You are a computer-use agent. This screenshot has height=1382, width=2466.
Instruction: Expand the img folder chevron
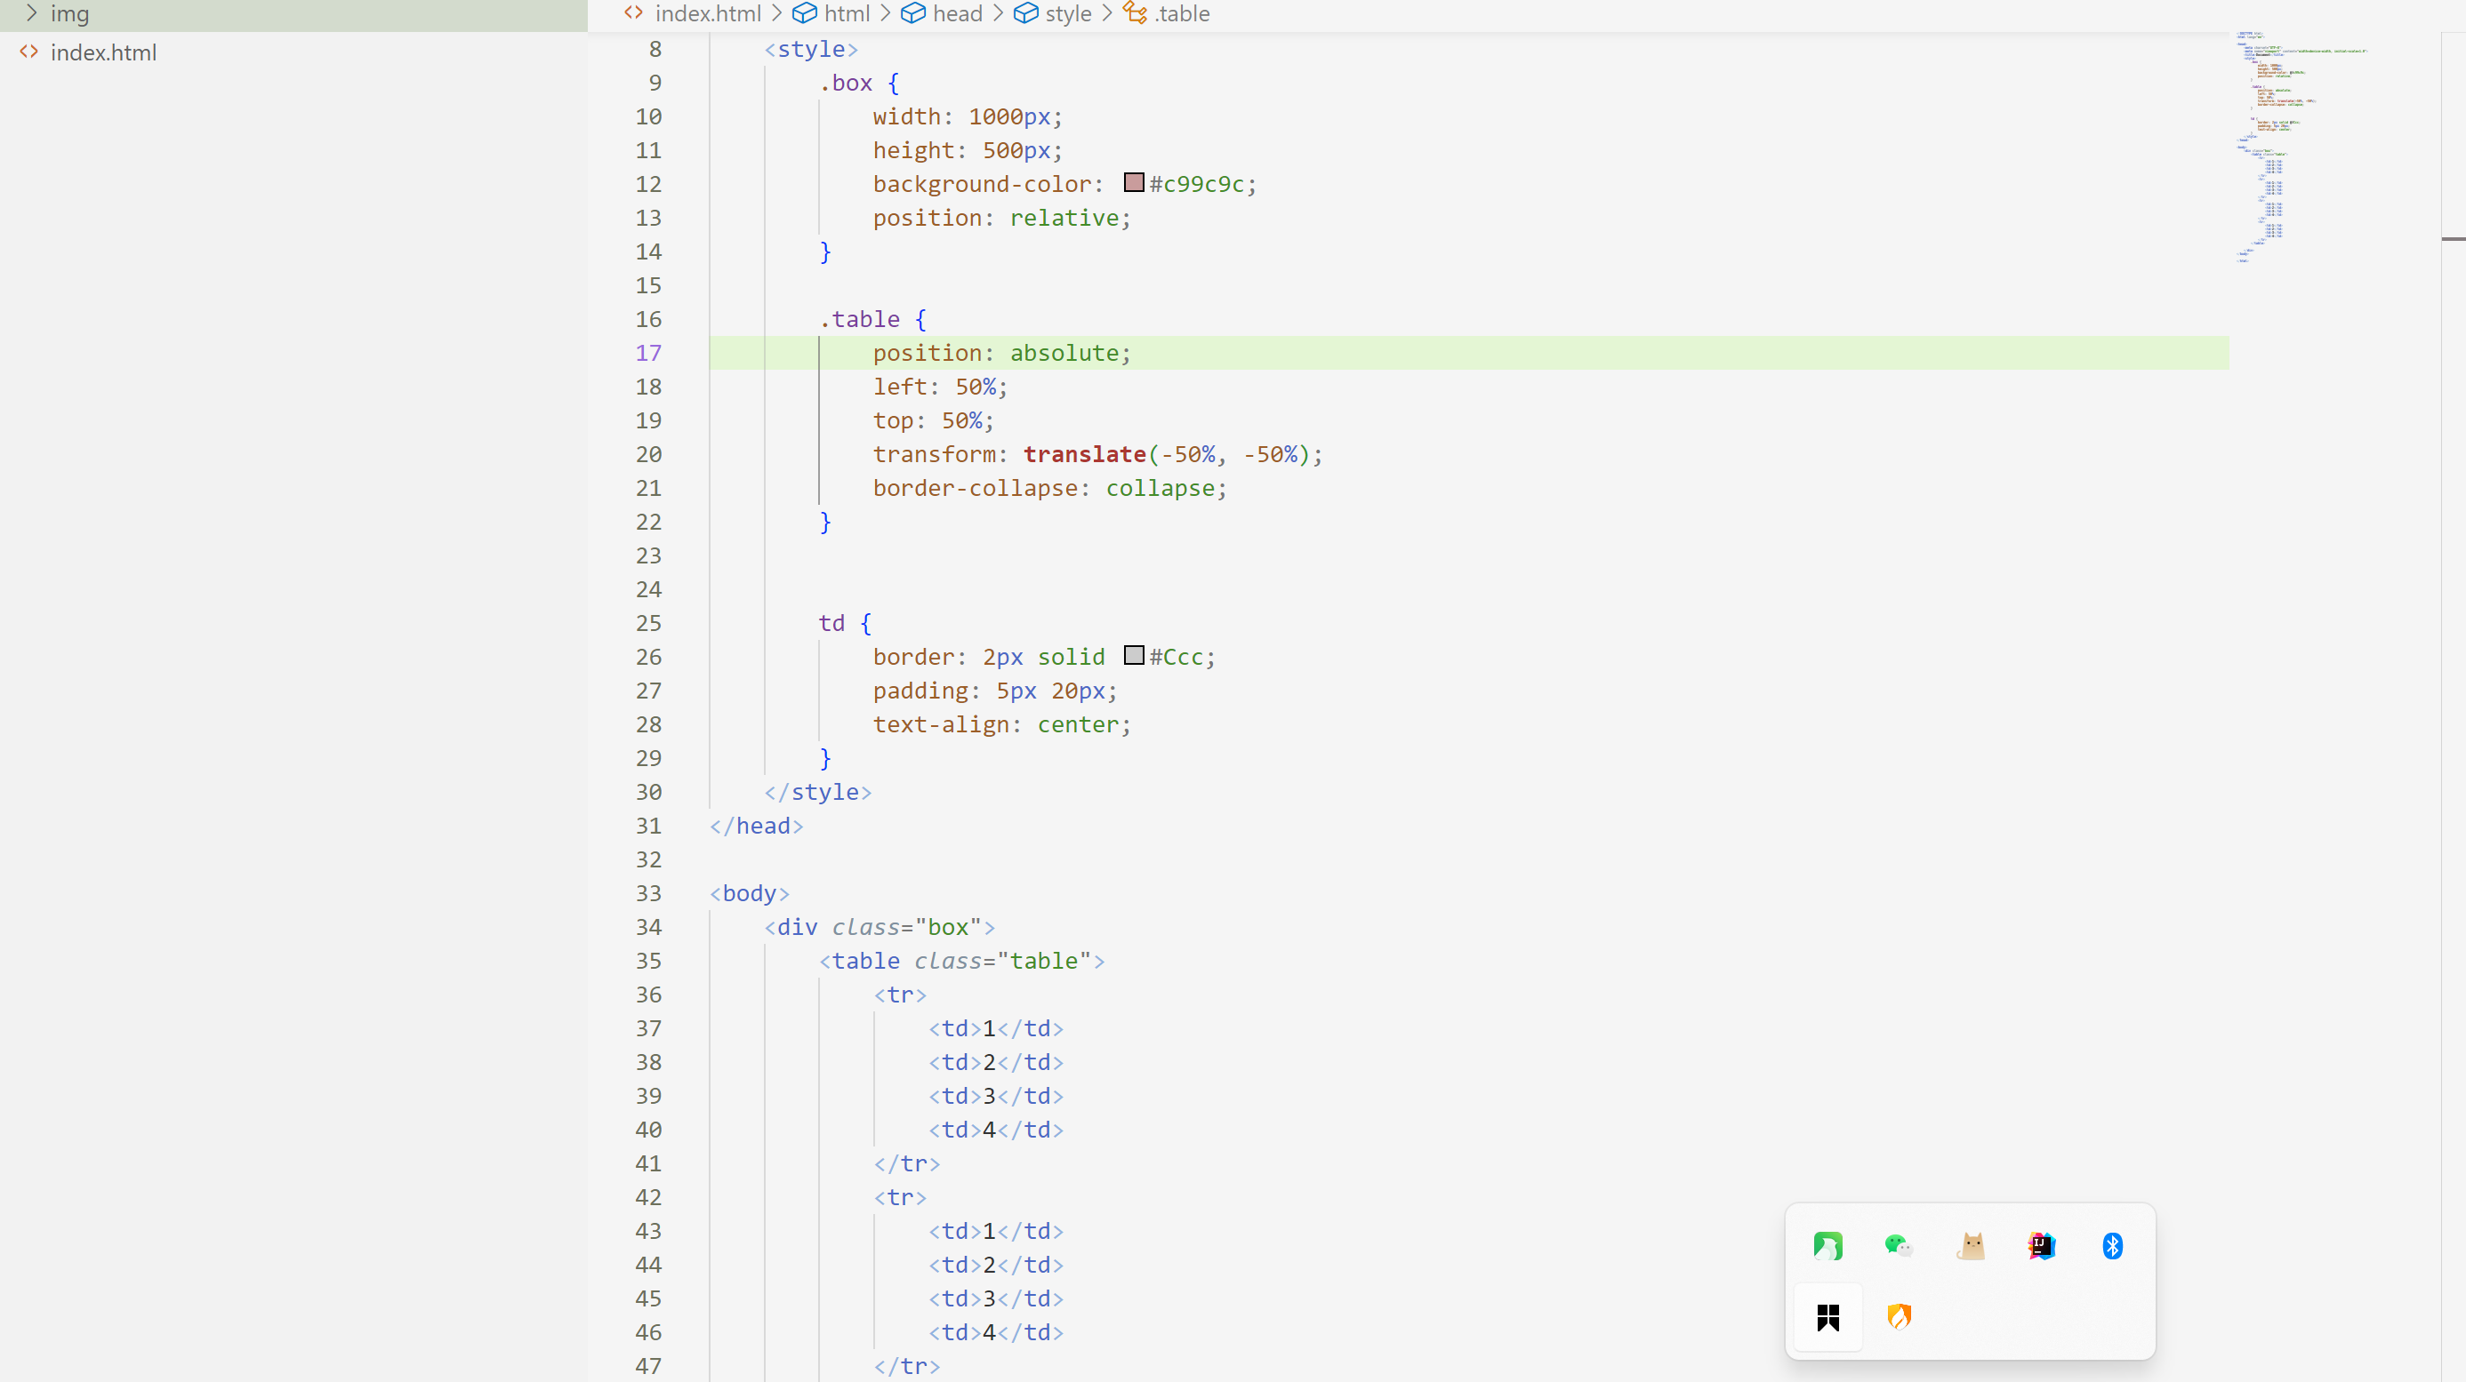coord(30,13)
